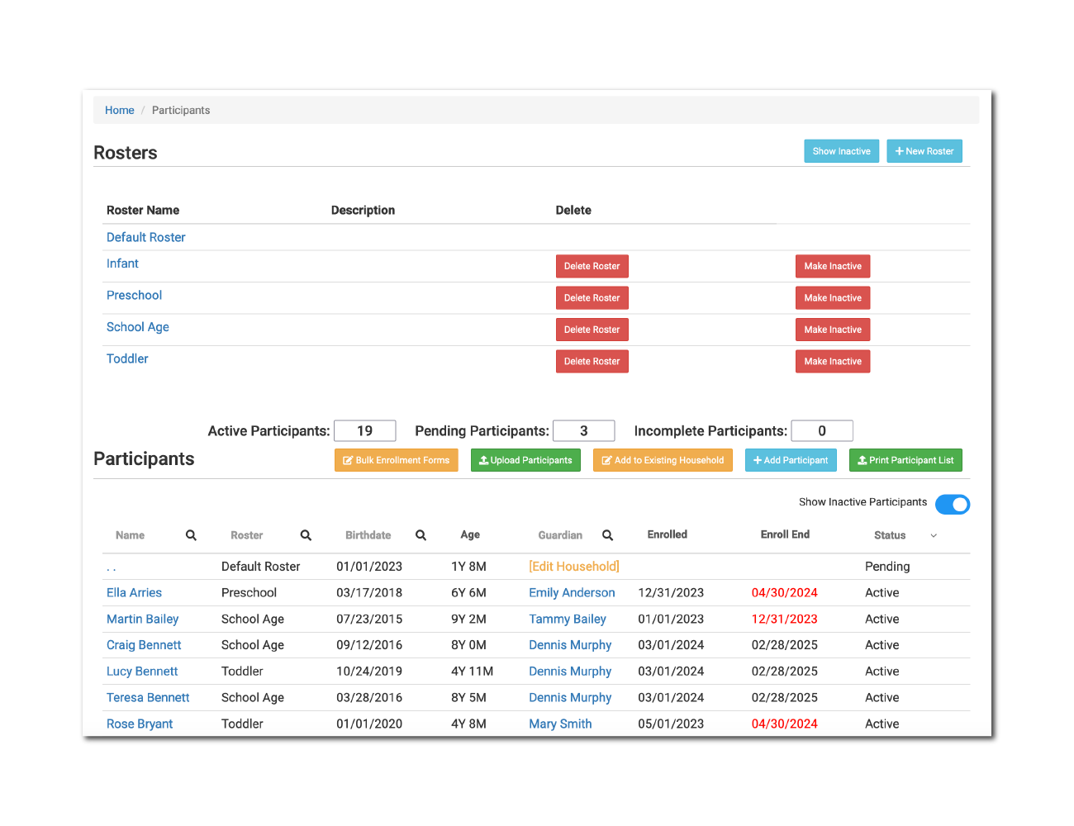The image size is (1074, 826).
Task: Click the Show Inactive rosters button
Action: pyautogui.click(x=841, y=151)
